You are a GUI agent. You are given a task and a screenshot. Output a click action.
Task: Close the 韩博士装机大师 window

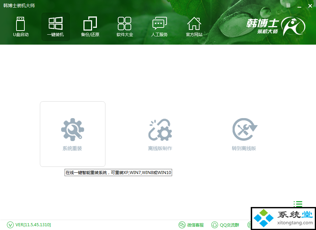point(310,6)
